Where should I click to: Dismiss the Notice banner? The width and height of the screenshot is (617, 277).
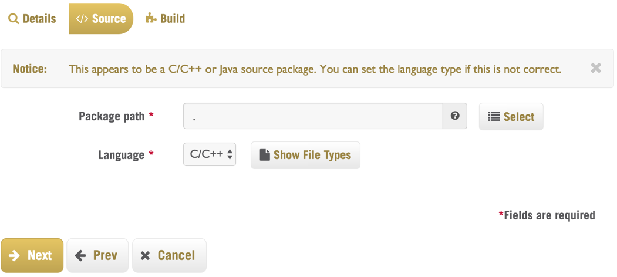(596, 68)
